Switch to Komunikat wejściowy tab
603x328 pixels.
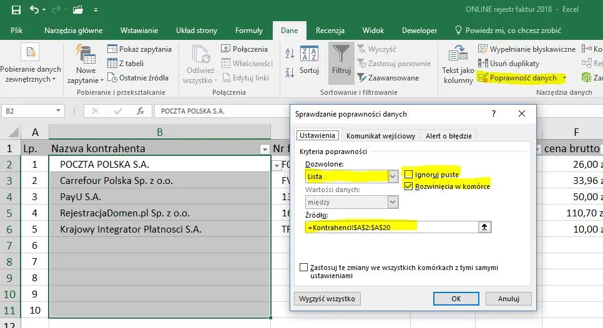point(381,136)
